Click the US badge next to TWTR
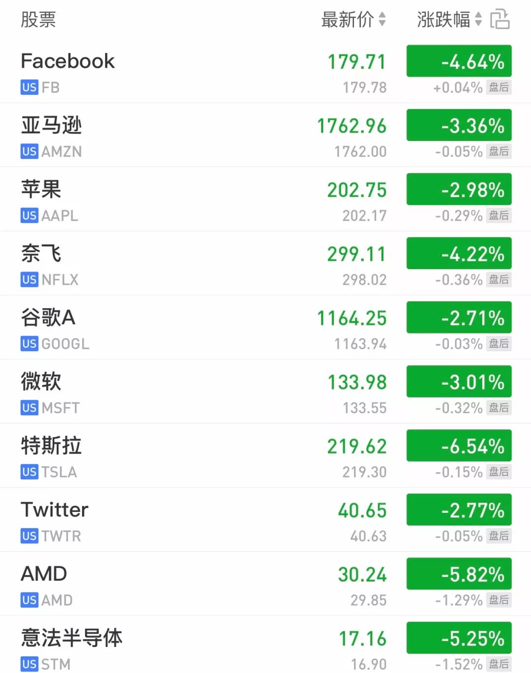Image resolution: width=531 pixels, height=673 pixels. pyautogui.click(x=29, y=536)
